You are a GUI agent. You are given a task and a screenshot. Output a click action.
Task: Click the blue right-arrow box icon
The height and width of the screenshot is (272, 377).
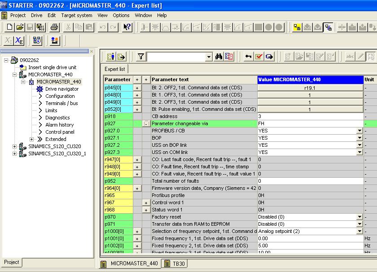click(x=269, y=57)
